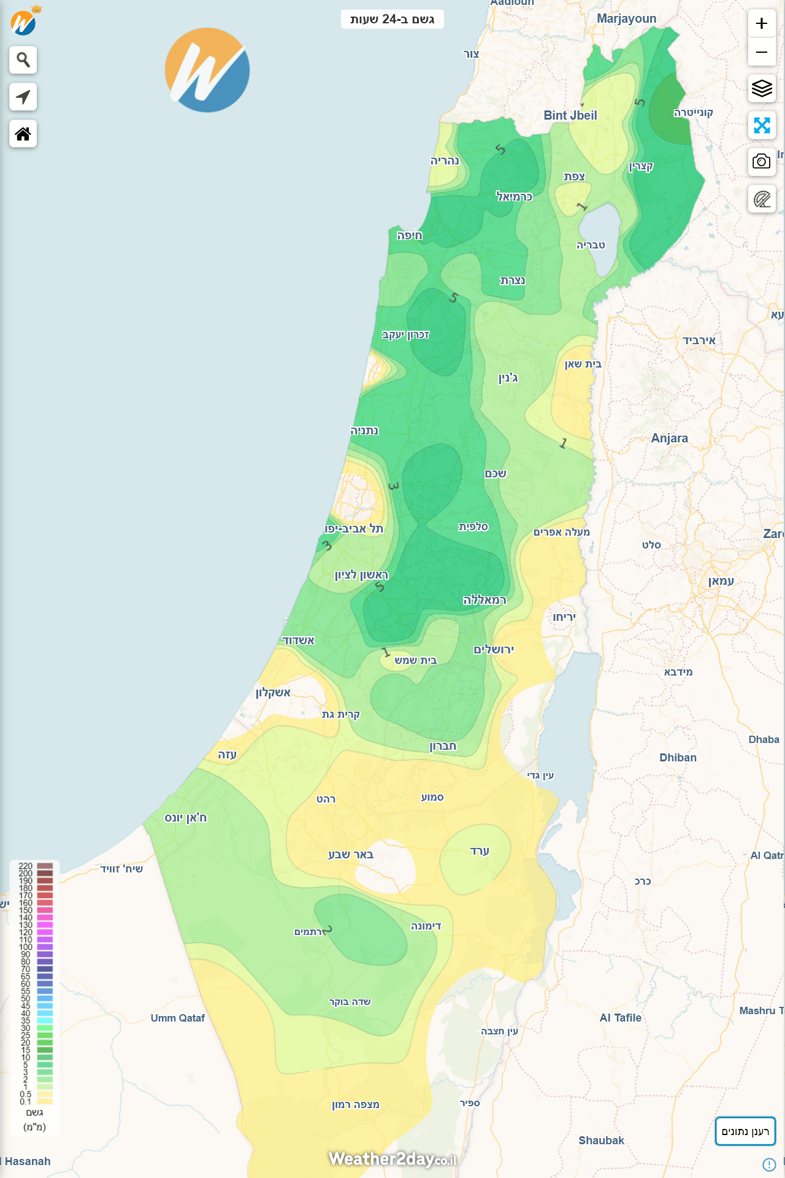Screen dimensions: 785x1178
Task: Click the locate-me arrow icon
Action: pos(23,97)
